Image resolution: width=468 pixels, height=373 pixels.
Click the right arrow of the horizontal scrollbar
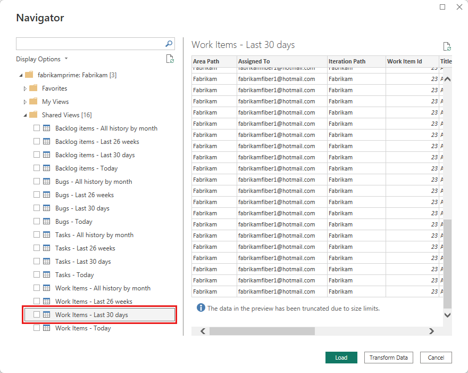[431, 331]
